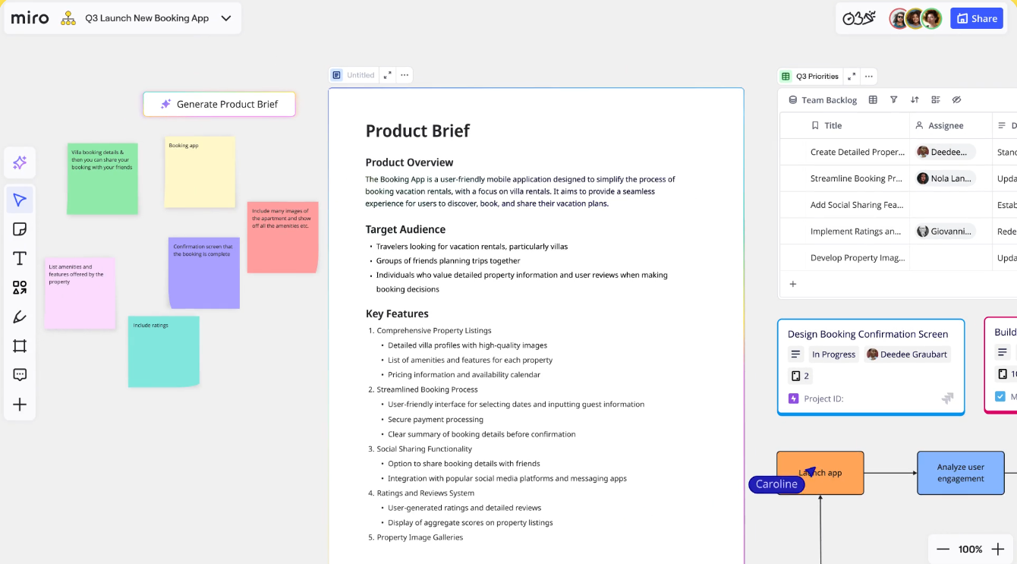Expand the Q3 Launch New Booking App board dropdown
Screen dimensions: 1017x564
coord(226,18)
